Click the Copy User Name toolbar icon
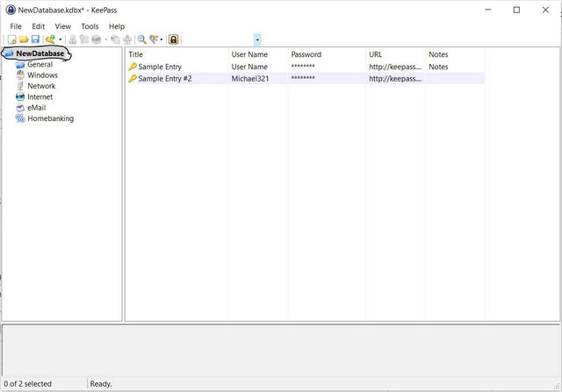The width and height of the screenshot is (562, 392). pyautogui.click(x=72, y=39)
